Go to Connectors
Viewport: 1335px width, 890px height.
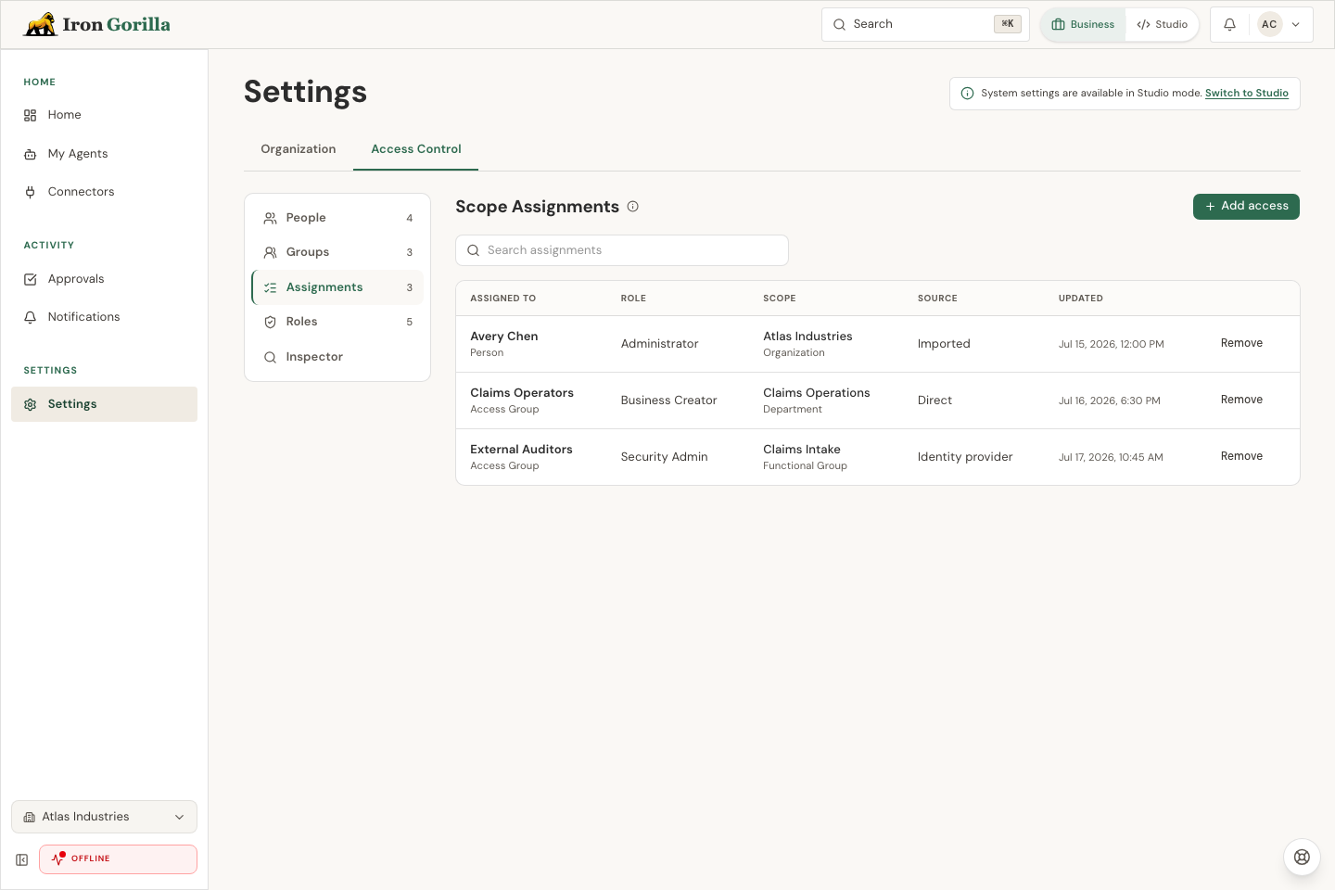pos(104,192)
